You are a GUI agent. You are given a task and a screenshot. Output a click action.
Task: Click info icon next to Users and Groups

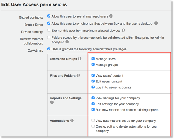pos(80,59)
